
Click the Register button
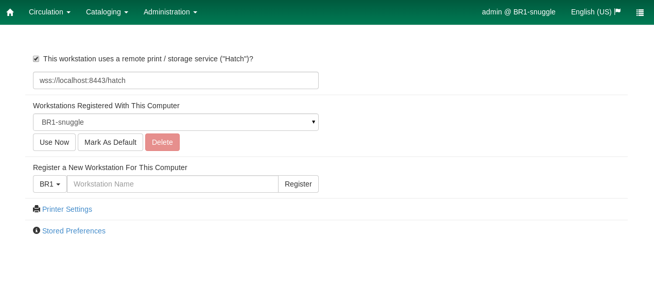(298, 184)
